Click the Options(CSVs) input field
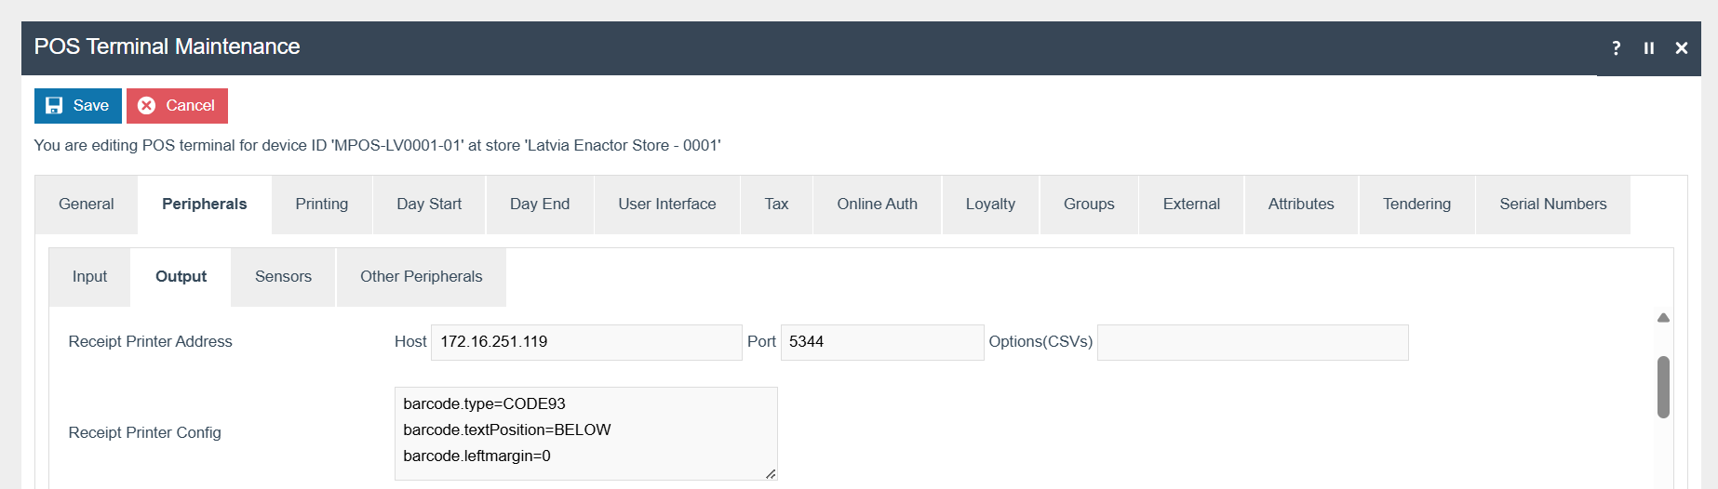 tap(1252, 342)
